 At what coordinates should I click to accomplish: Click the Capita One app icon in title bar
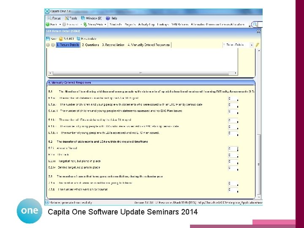[47, 11]
